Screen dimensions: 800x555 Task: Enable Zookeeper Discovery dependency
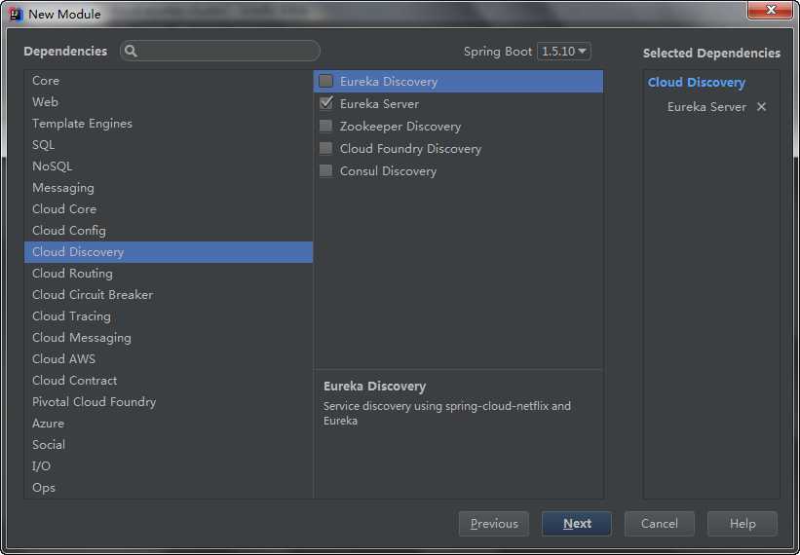[x=325, y=126]
